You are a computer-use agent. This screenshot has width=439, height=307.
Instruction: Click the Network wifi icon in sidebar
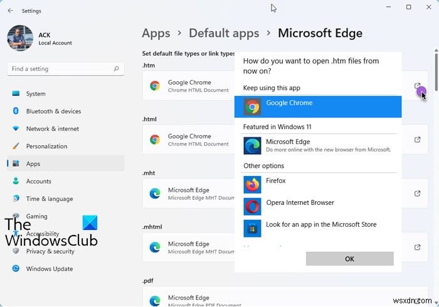[16, 128]
